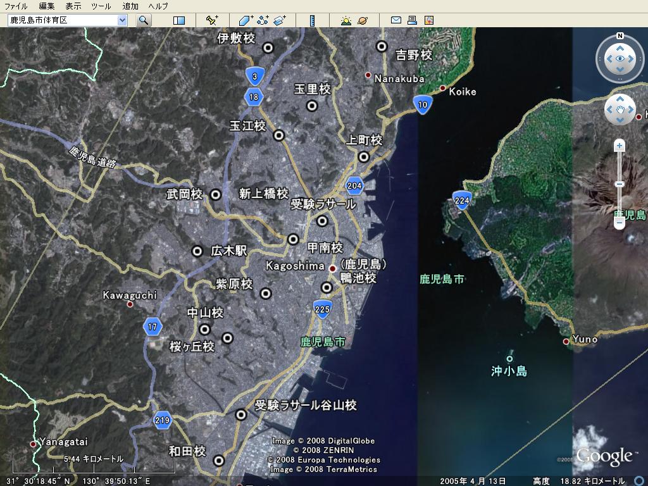
Task: Select the 伊敷校 placemark marker
Action: tap(268, 48)
